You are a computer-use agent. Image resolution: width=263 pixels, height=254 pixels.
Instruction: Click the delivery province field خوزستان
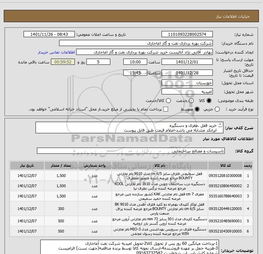click(x=187, y=83)
